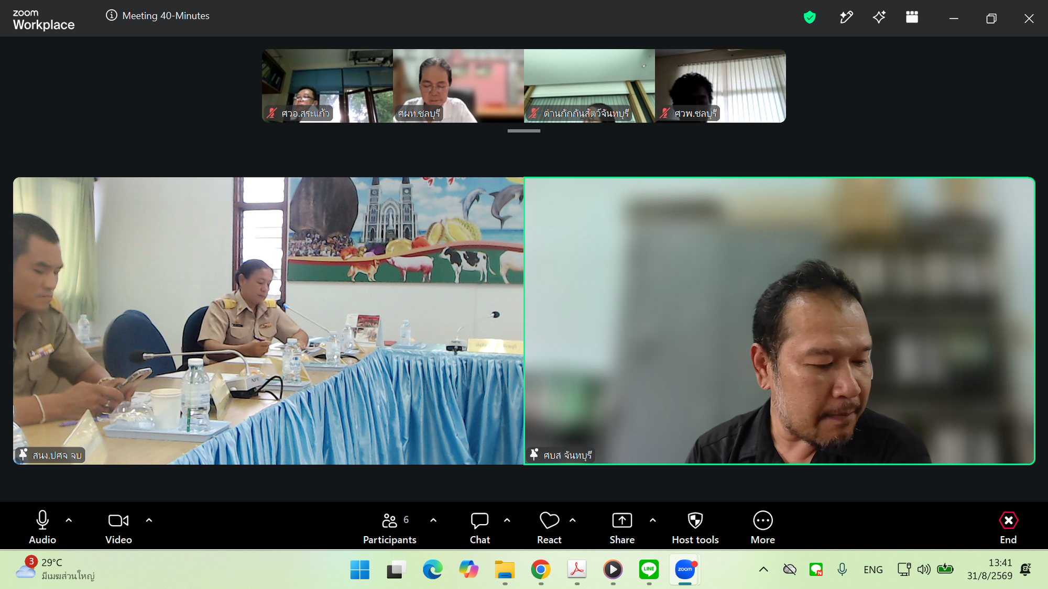Screen dimensions: 1048x589
Task: Open the More options menu
Action: click(x=762, y=527)
